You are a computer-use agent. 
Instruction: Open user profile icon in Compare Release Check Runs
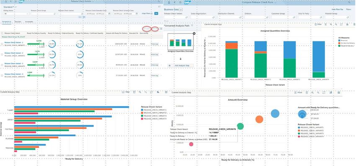click(x=169, y=2)
